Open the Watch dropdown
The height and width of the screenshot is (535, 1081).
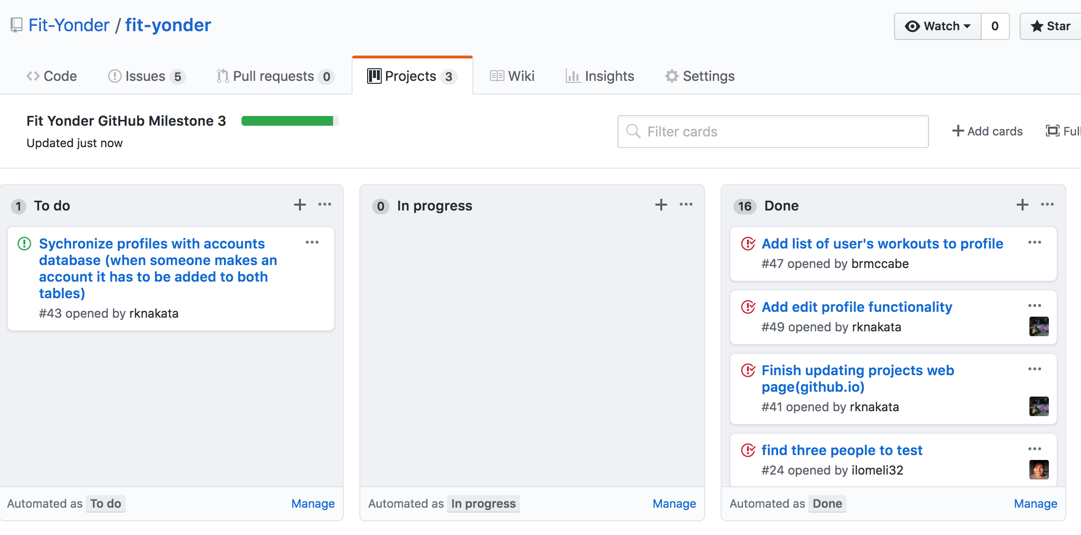tap(937, 26)
